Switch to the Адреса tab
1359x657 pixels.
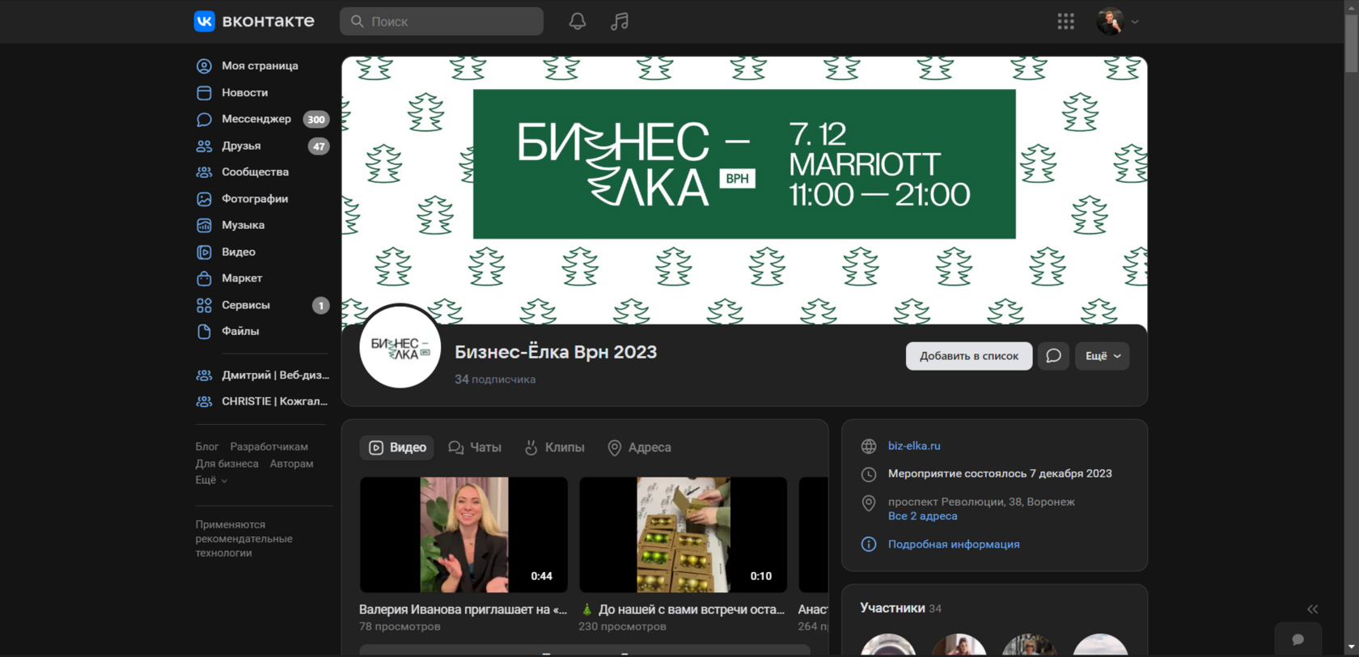(x=639, y=447)
